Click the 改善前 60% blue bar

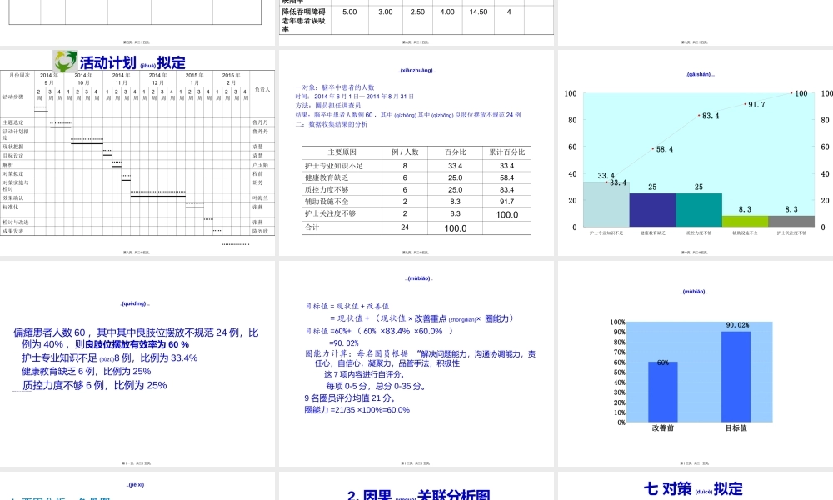click(x=662, y=392)
